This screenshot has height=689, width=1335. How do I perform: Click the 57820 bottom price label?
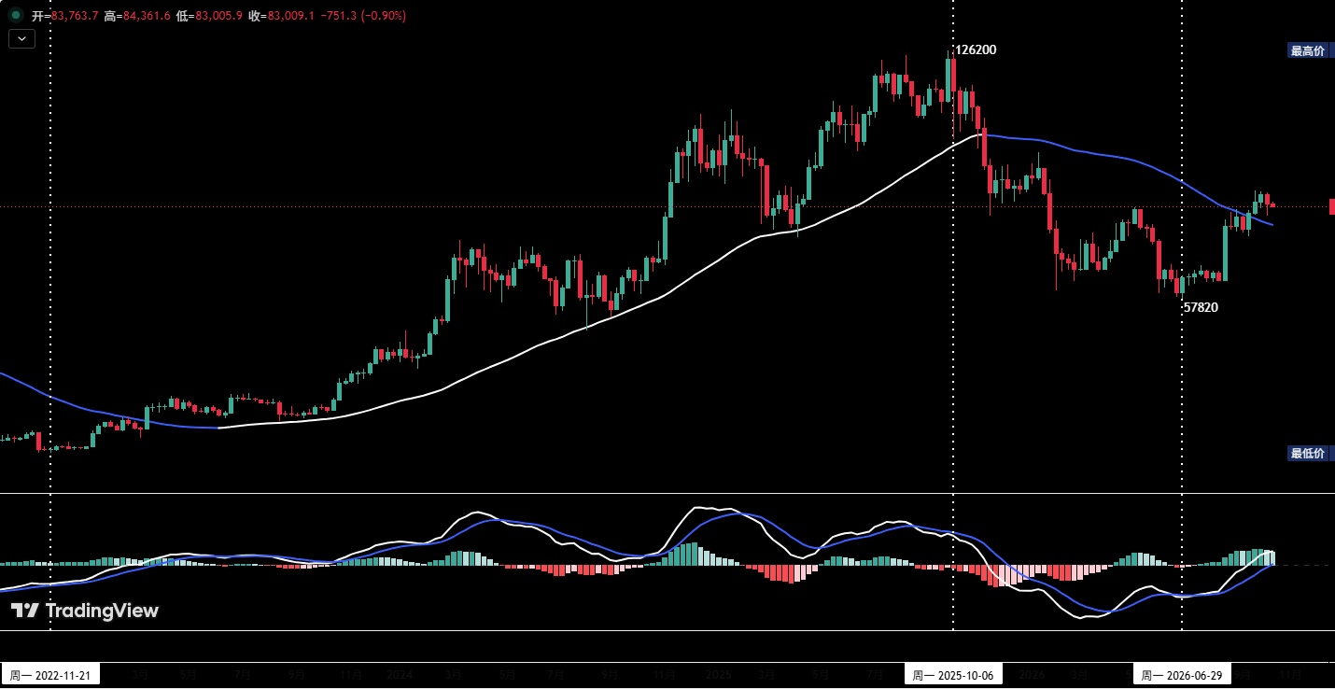(x=1201, y=307)
